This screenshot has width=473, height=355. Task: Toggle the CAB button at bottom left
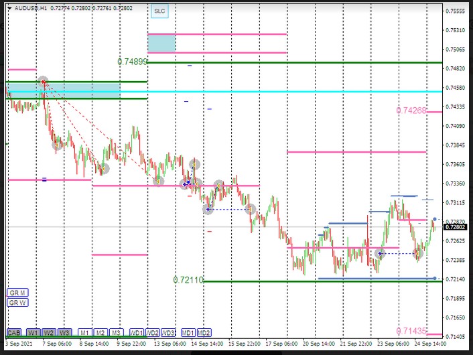[13, 332]
